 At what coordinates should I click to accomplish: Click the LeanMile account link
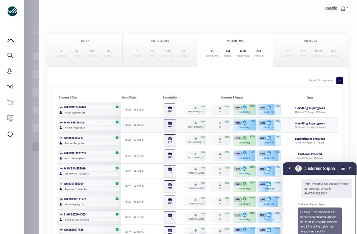(331, 8)
